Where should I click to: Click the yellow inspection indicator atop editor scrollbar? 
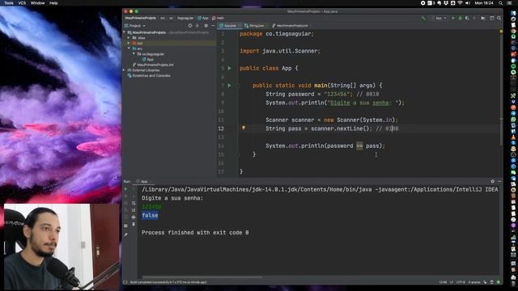tap(501, 32)
